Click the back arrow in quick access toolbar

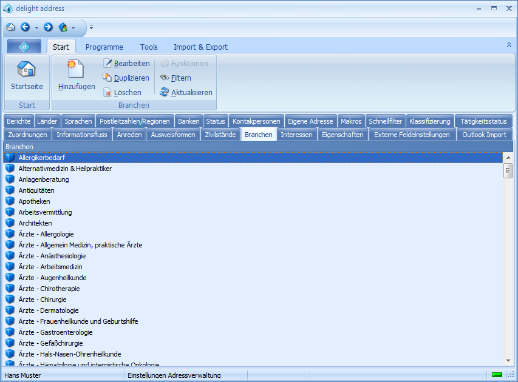[x=25, y=27]
